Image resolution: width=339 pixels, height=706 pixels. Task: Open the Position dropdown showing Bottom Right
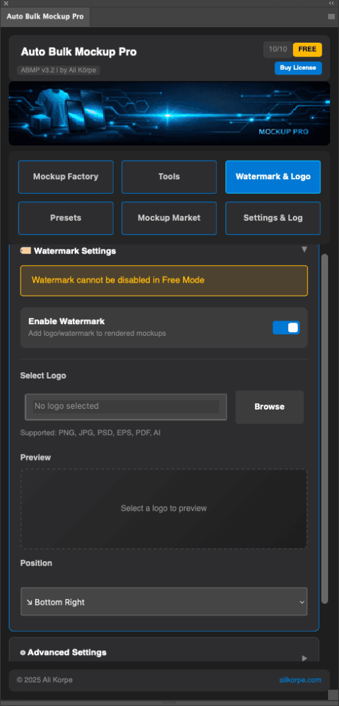coord(164,601)
